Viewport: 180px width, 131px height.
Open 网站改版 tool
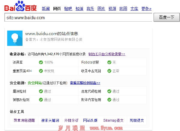90,121
